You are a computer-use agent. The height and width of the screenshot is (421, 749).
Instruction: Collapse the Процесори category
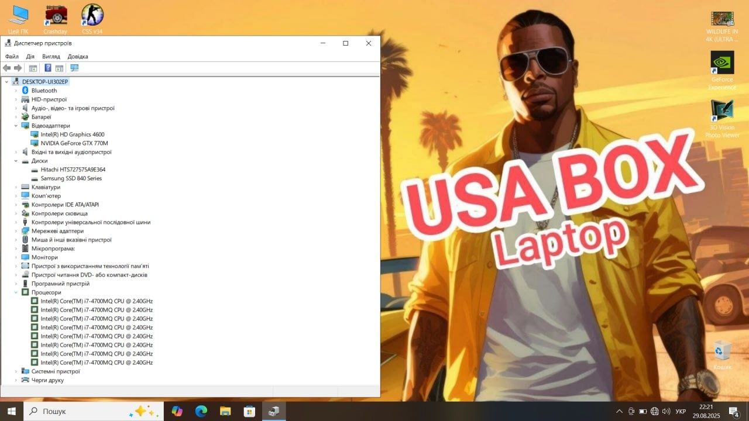(x=16, y=292)
